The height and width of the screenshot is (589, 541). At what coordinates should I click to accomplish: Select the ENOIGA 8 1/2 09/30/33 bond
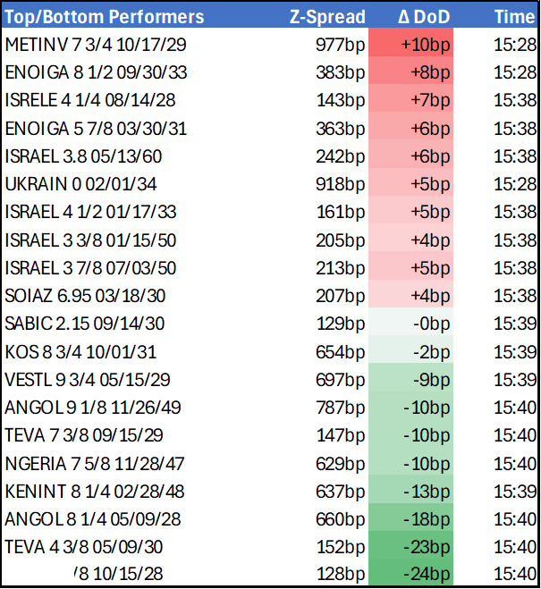coord(96,72)
